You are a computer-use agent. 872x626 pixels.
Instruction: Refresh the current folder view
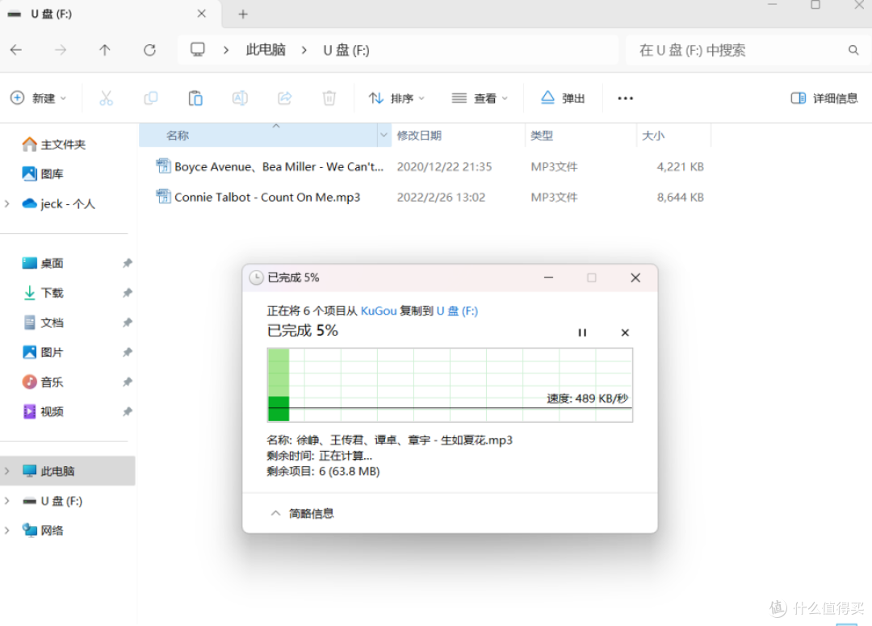point(149,50)
